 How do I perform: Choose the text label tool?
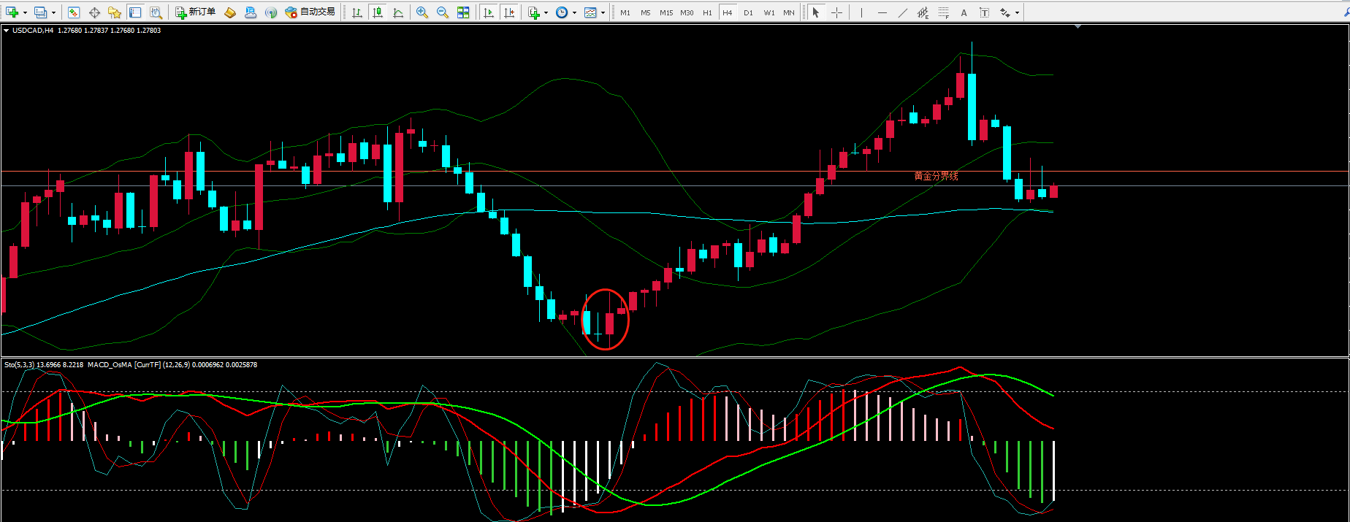coord(984,12)
